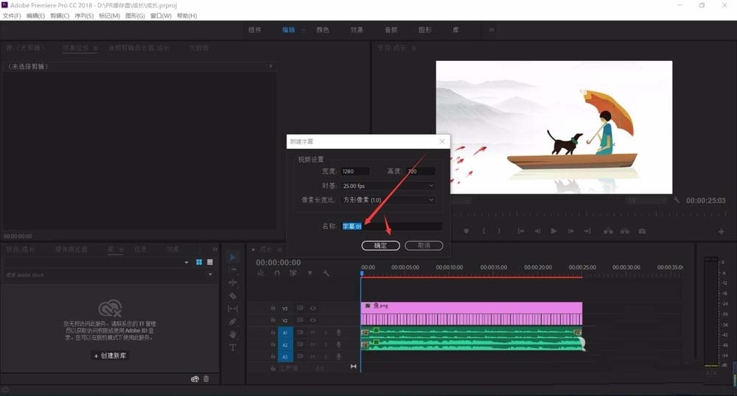Open the library selection dropdown arrow
The width and height of the screenshot is (737, 396).
(186, 262)
